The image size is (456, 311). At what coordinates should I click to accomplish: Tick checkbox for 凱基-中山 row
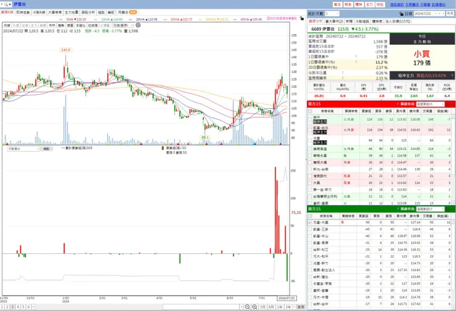coord(310,236)
